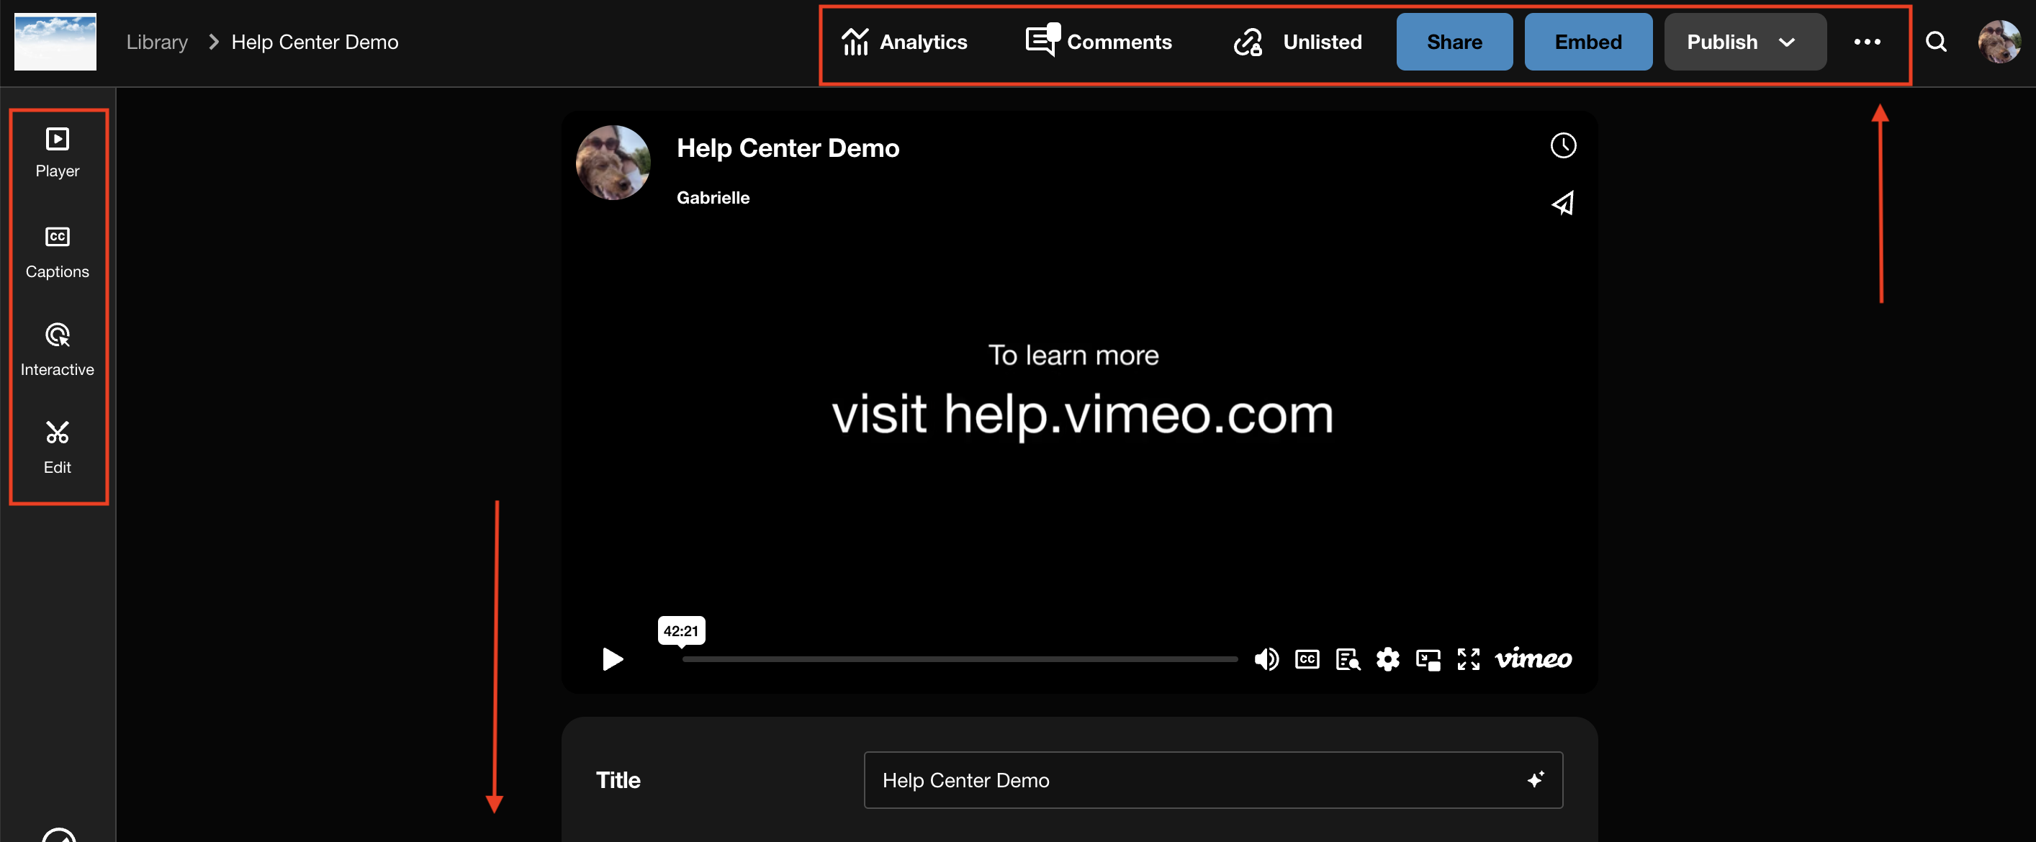Viewport: 2036px width, 842px height.
Task: Open the Edit scissors tool
Action: tap(57, 447)
